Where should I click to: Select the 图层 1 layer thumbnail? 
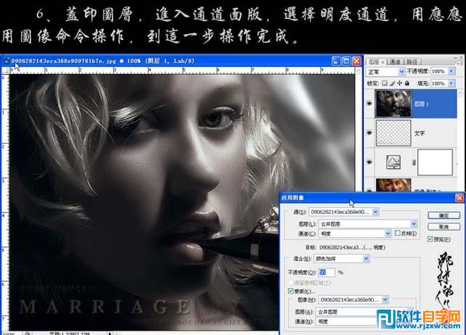(393, 104)
